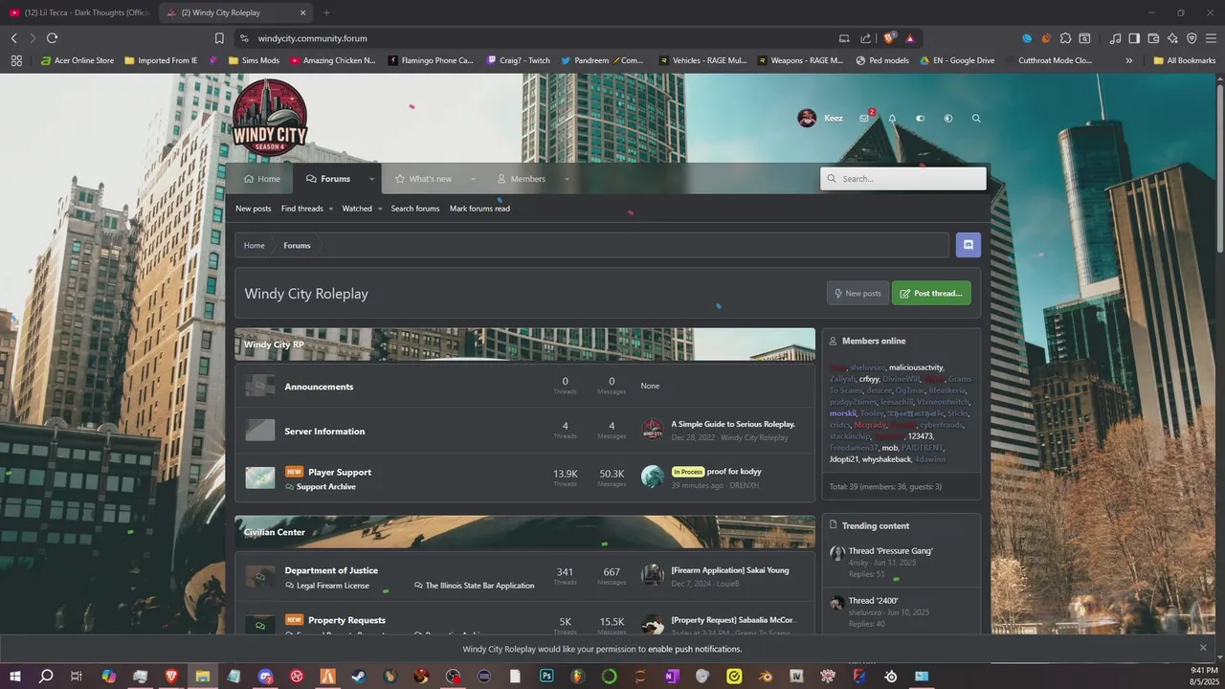Image resolution: width=1225 pixels, height=689 pixels.
Task: Expand the What's new dropdown arrow
Action: coord(473,179)
